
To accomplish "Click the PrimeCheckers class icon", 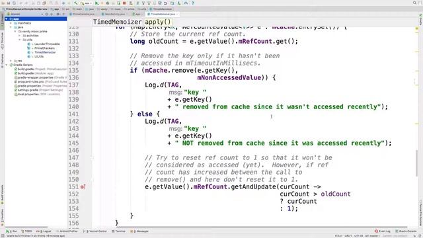I will (29, 48).
